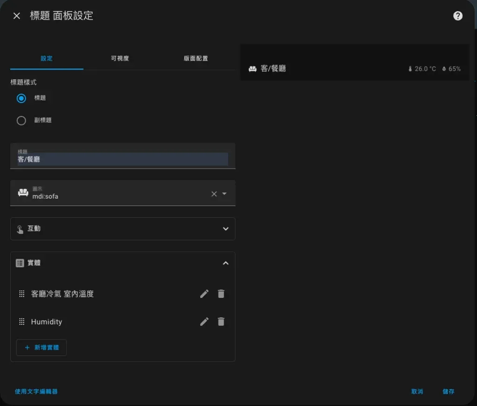Open 使用文字編輯器 link

[36, 392]
